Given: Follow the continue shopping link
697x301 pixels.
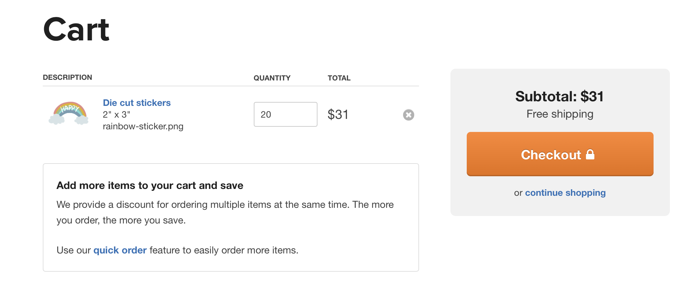Looking at the screenshot, I should pos(565,193).
